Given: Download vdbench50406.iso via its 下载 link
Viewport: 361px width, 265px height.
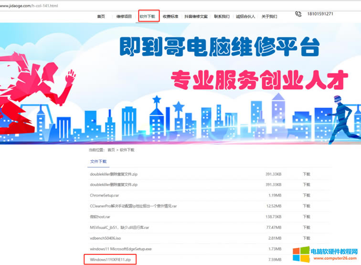Looking at the screenshot, I should point(306,238).
